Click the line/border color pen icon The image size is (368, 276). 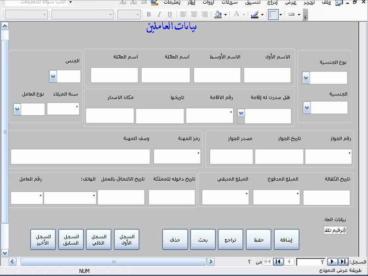point(255,15)
